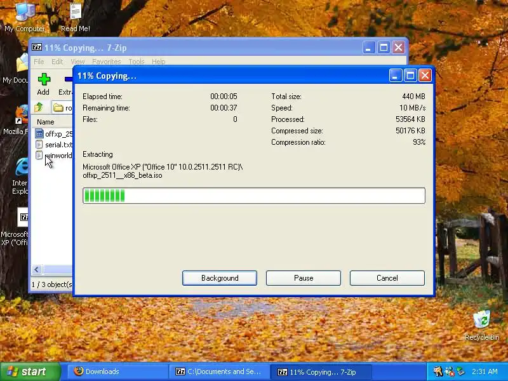Viewport: 508px width, 381px height.
Task: Click left arrow of 7-Zip horizontal scrollbar
Action: click(x=37, y=269)
